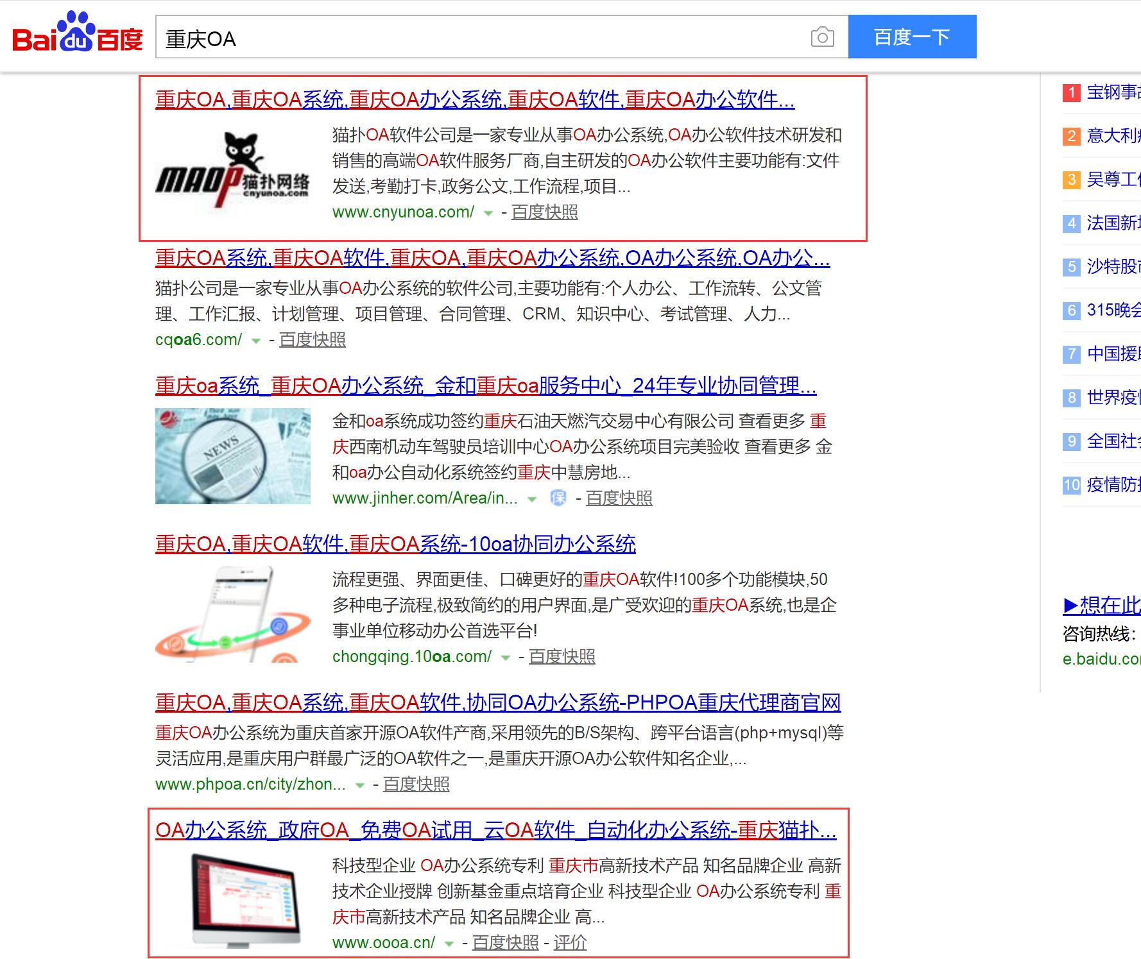Click snippet text starting 猫扑公司是一家专业从事
The width and height of the screenshot is (1141, 959).
(x=489, y=301)
